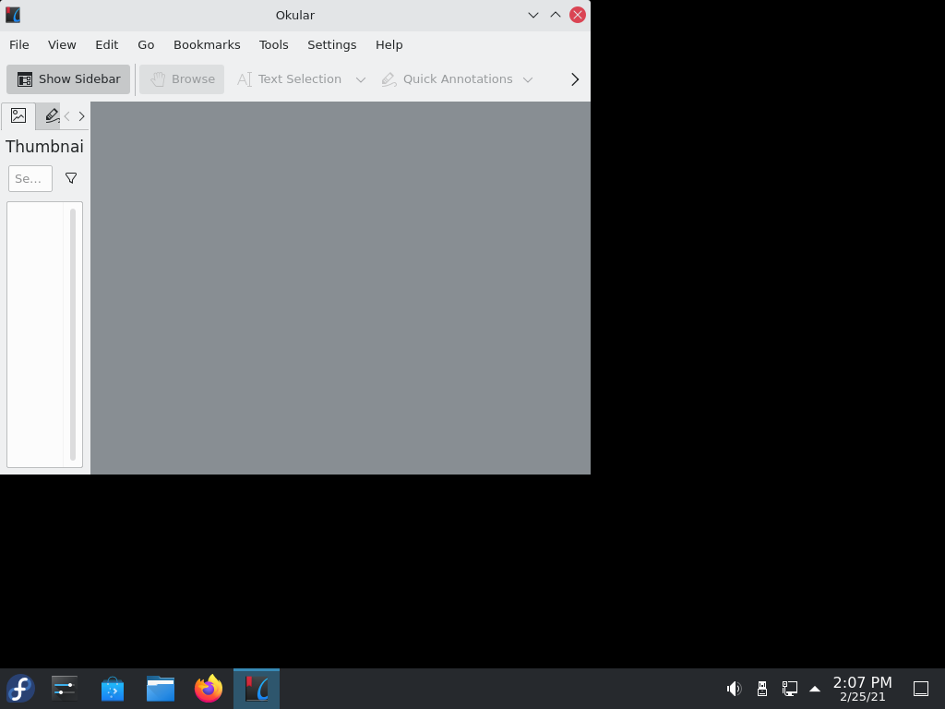
Task: Open the Settings menu
Action: point(331,45)
